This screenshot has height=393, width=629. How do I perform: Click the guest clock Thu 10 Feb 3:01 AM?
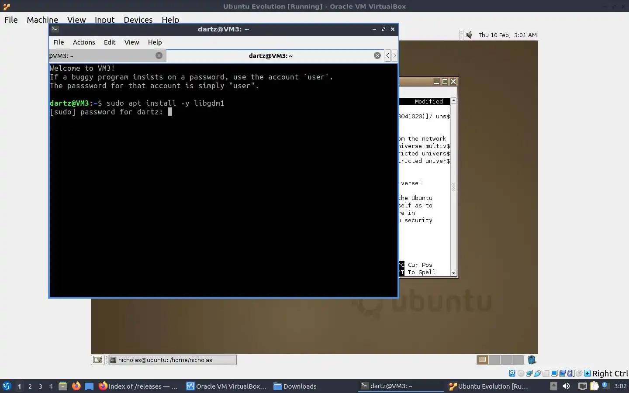click(x=508, y=35)
